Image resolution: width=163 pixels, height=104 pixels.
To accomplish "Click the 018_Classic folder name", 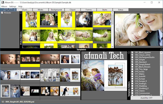I will pos(140,91).
